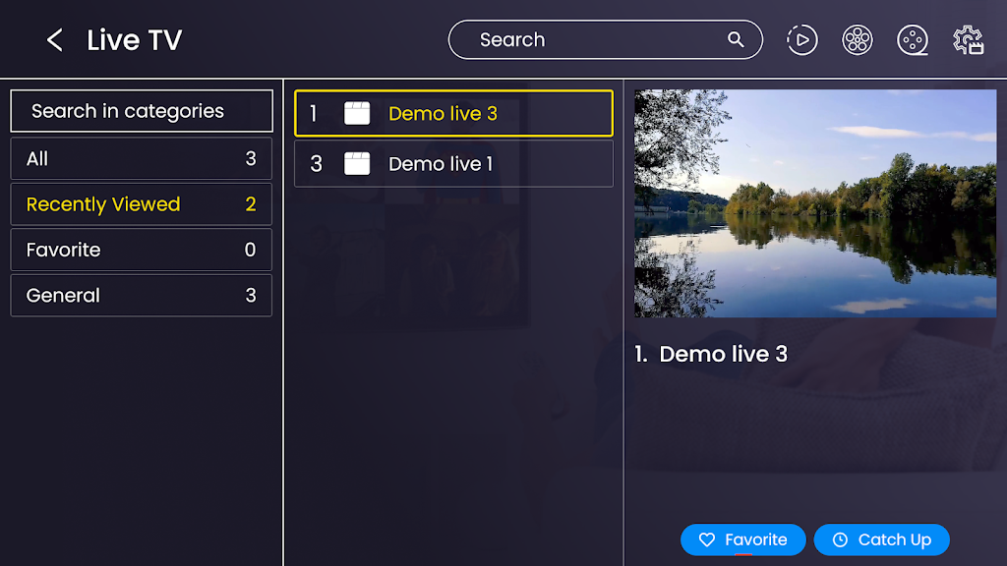This screenshot has height=566, width=1007.
Task: Click the clapperboard icon next to Demo live 3
Action: pos(357,113)
